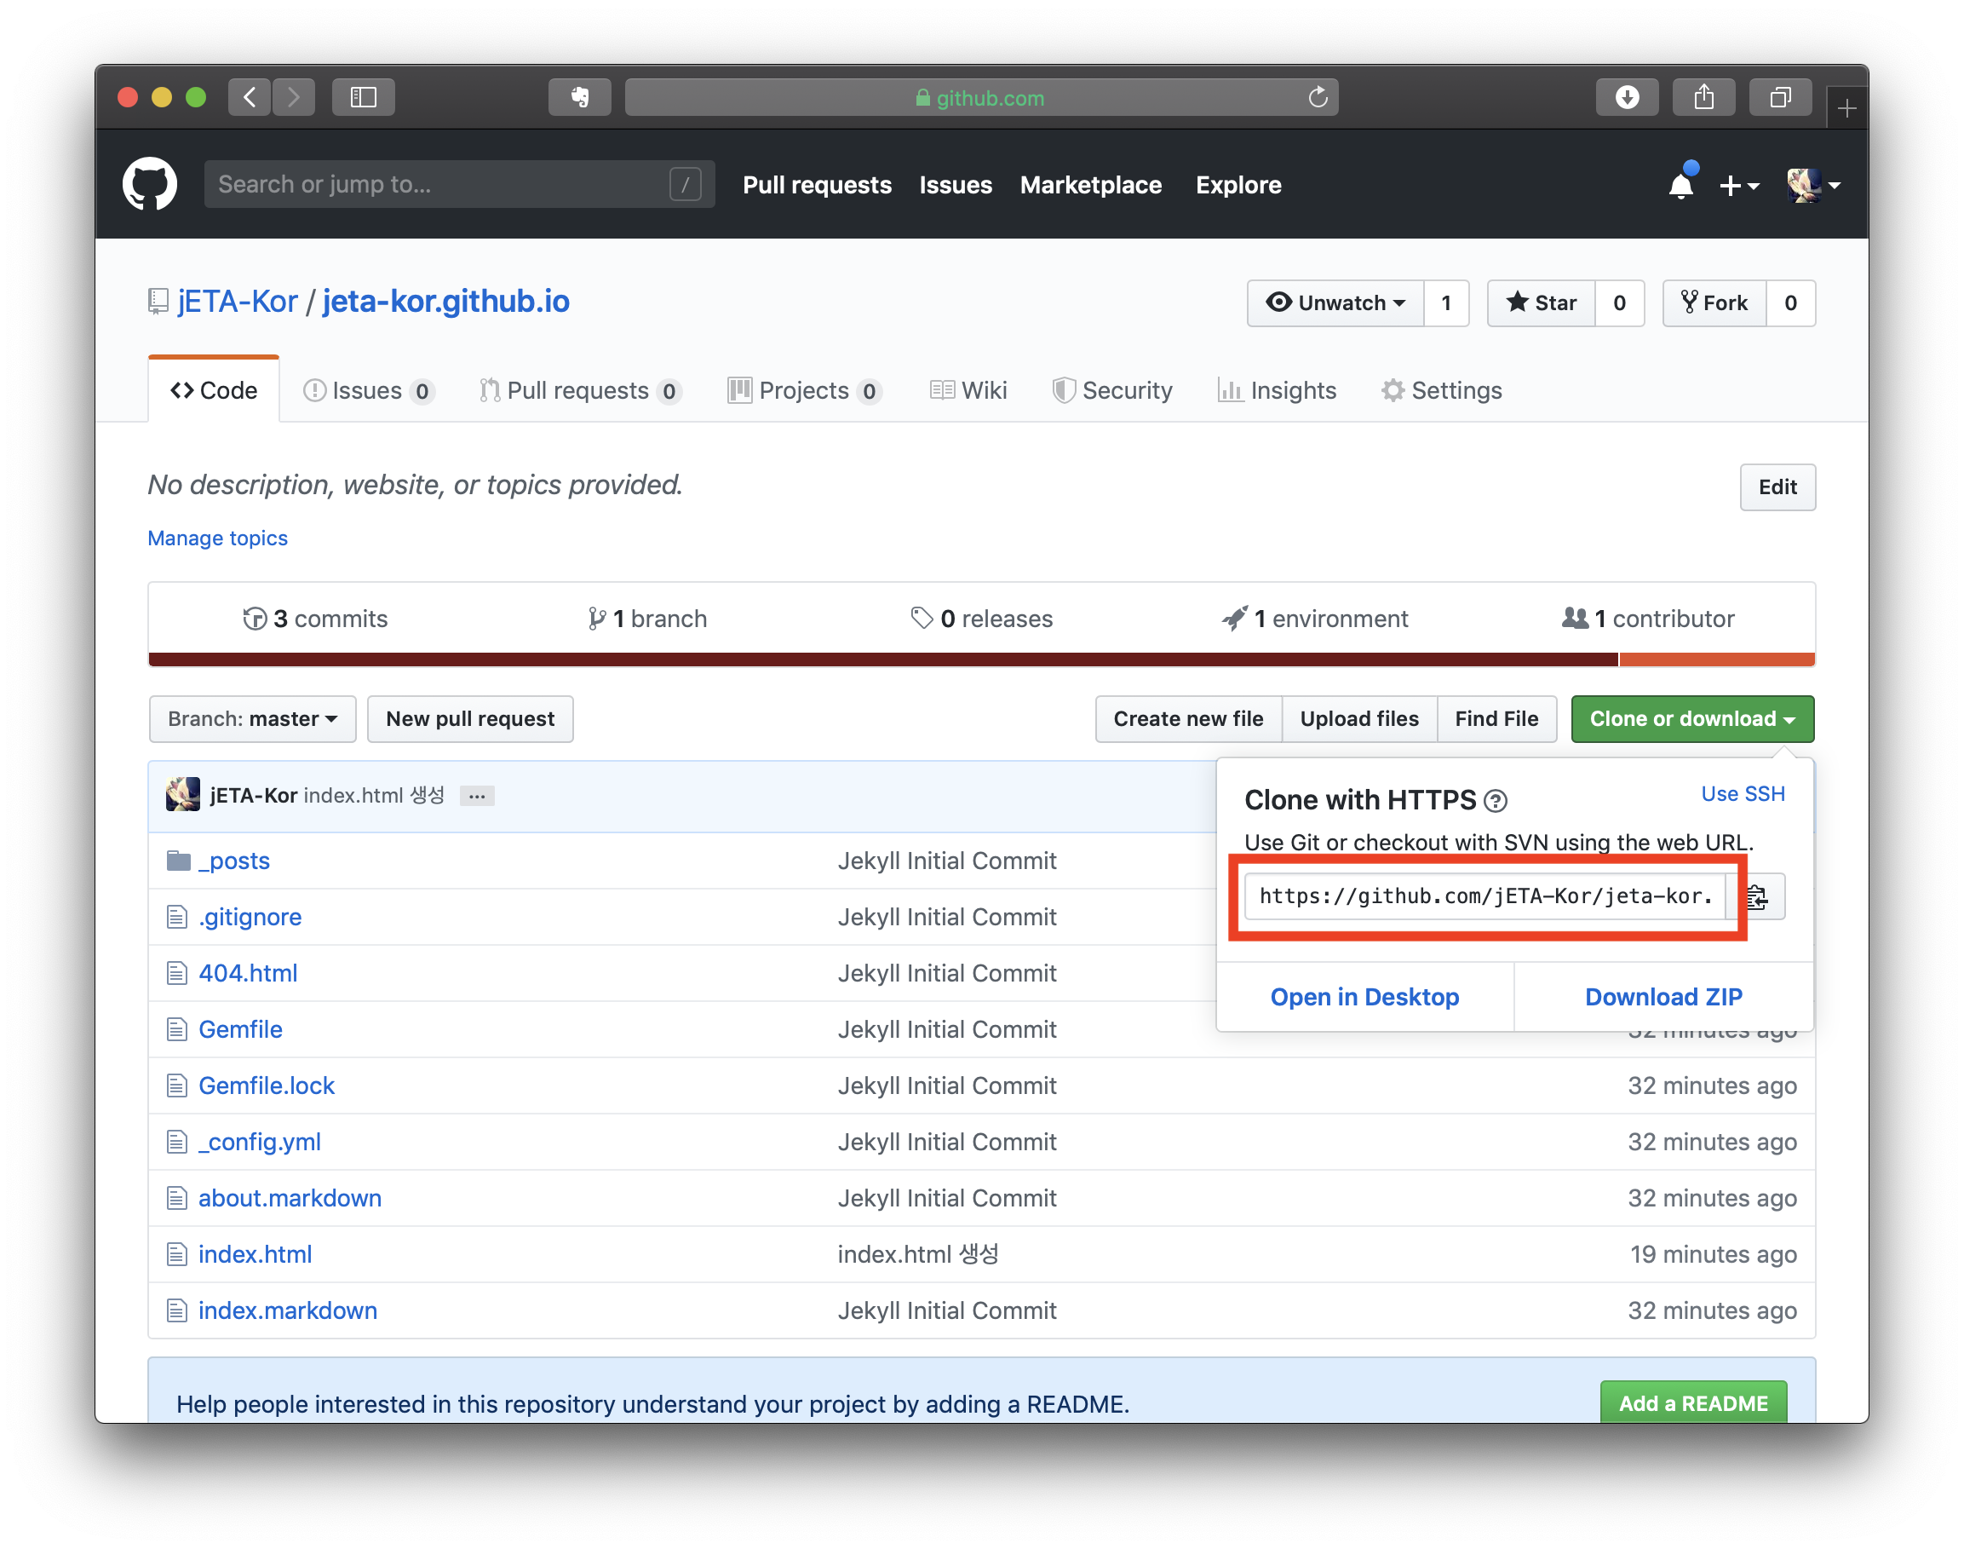1964x1549 pixels.
Task: Open Safari downloads icon
Action: pyautogui.click(x=1627, y=97)
